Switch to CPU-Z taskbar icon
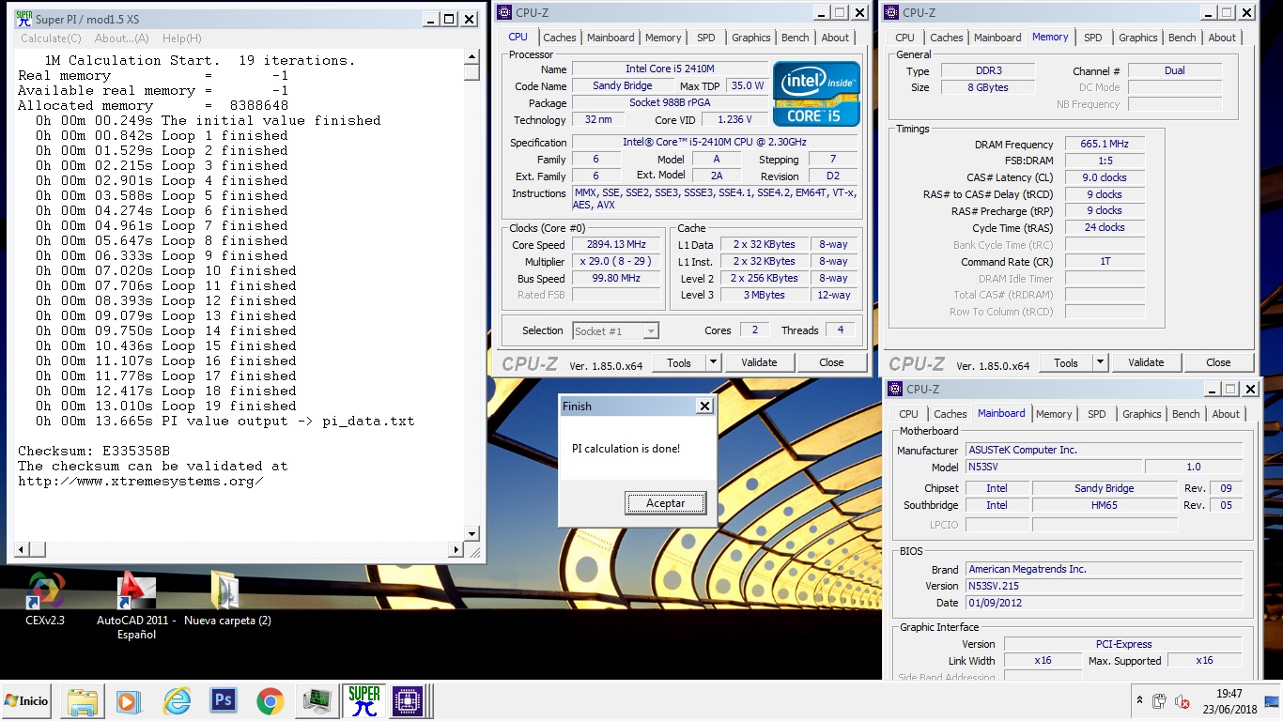This screenshot has width=1283, height=721. [409, 701]
